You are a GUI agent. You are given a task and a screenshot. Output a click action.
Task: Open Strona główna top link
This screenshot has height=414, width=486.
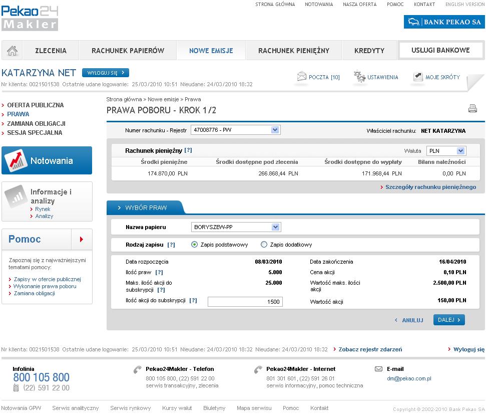click(x=275, y=5)
